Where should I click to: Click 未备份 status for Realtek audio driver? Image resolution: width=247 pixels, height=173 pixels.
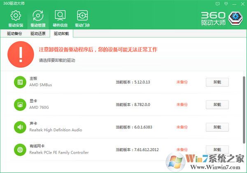pos(182,127)
